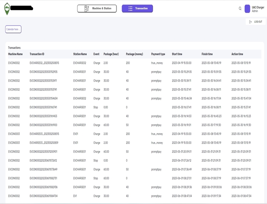Click the Action time column header
This screenshot has width=267, height=204.
237,54
